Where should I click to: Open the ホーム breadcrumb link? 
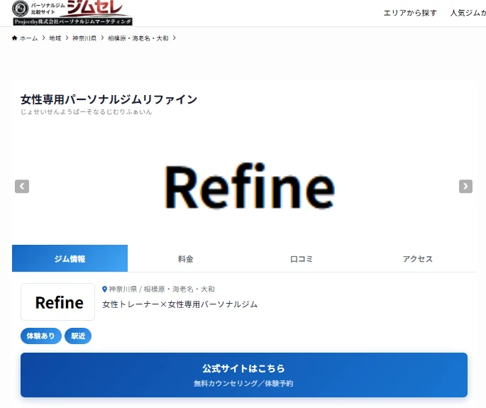[x=29, y=38]
